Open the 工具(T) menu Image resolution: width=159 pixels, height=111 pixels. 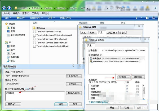[36, 13]
